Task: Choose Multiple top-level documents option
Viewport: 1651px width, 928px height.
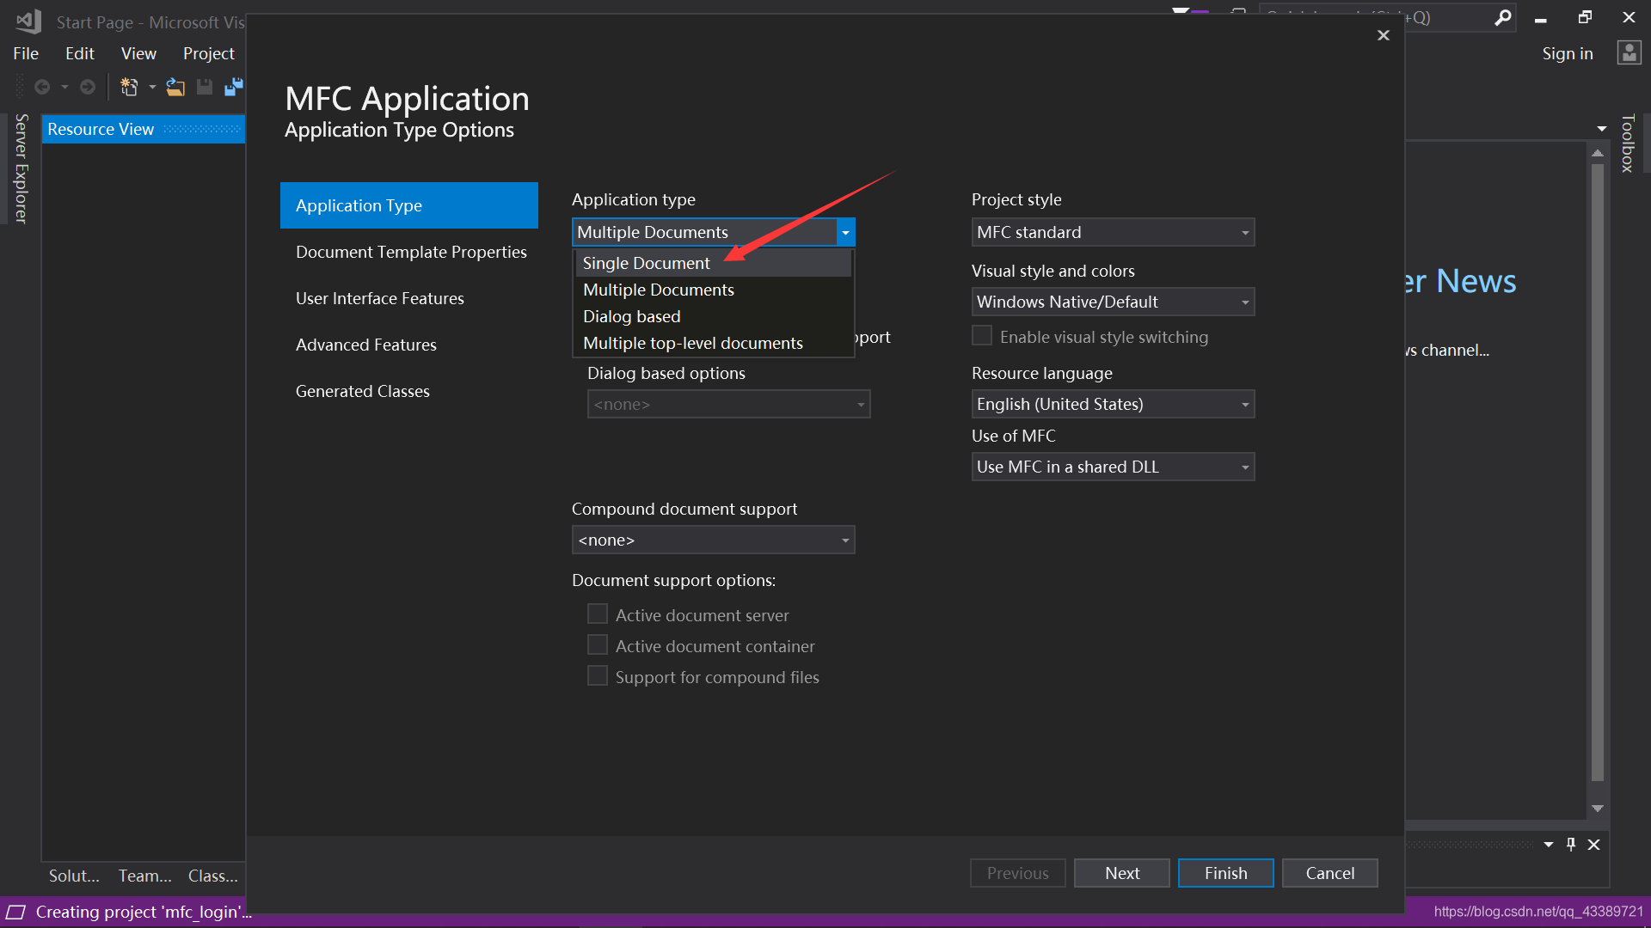Action: coord(714,343)
